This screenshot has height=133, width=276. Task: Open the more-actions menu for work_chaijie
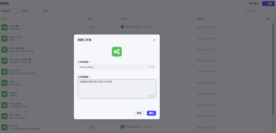pos(268,105)
